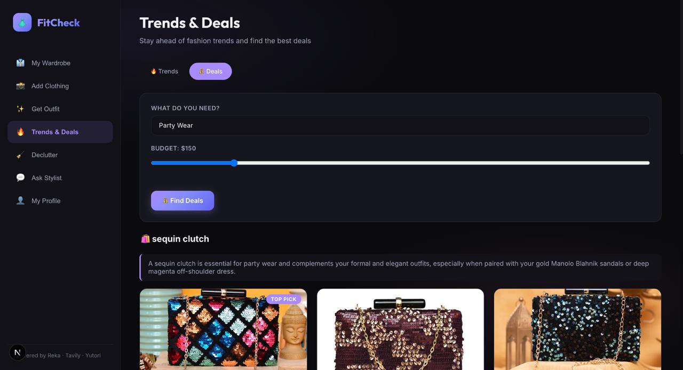This screenshot has height=370, width=683.
Task: Click the round N badge at bottom-left
Action: click(x=18, y=352)
